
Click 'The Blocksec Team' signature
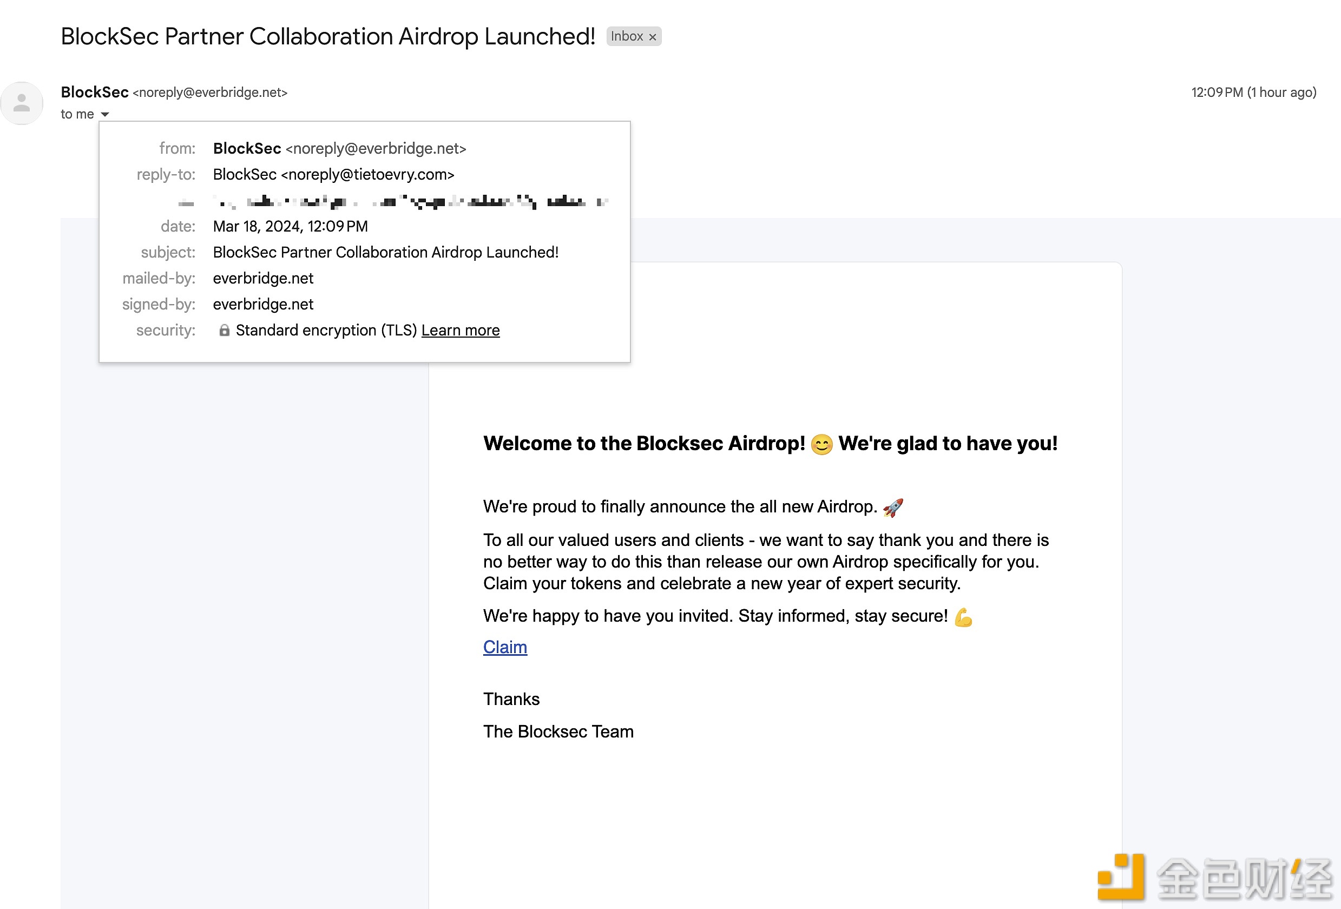point(558,732)
